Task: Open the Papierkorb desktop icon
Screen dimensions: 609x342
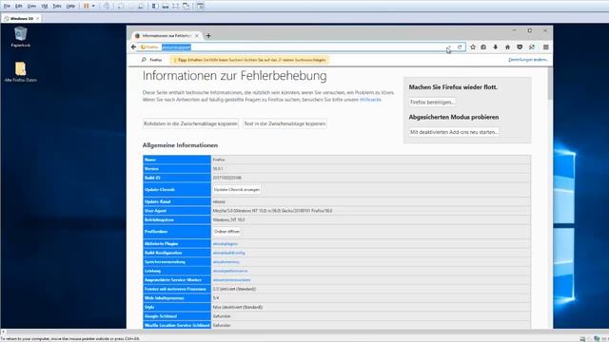Action: tap(21, 37)
